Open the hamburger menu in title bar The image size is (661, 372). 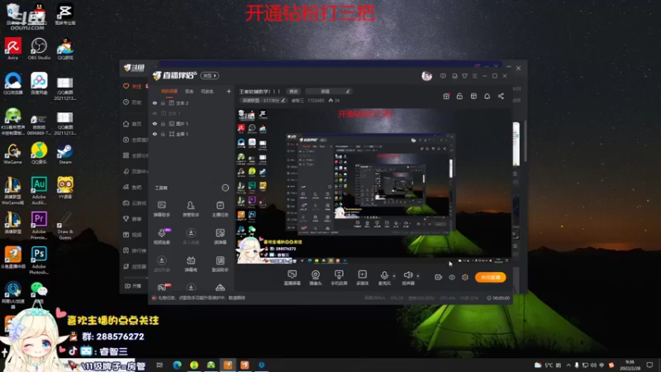pyautogui.click(x=474, y=76)
